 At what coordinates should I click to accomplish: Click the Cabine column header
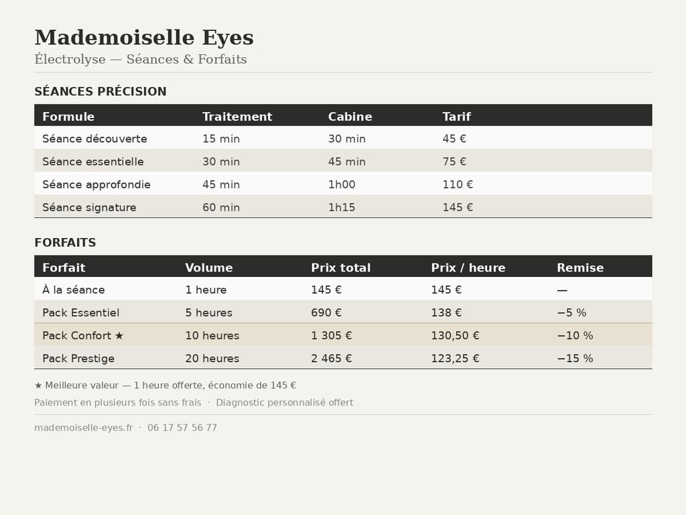point(350,117)
